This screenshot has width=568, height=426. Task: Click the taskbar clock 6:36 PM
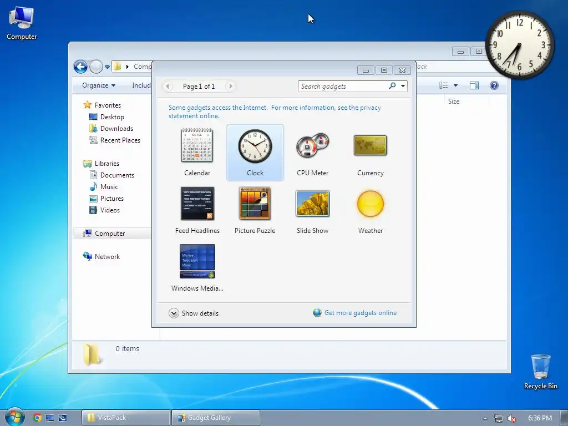point(540,418)
